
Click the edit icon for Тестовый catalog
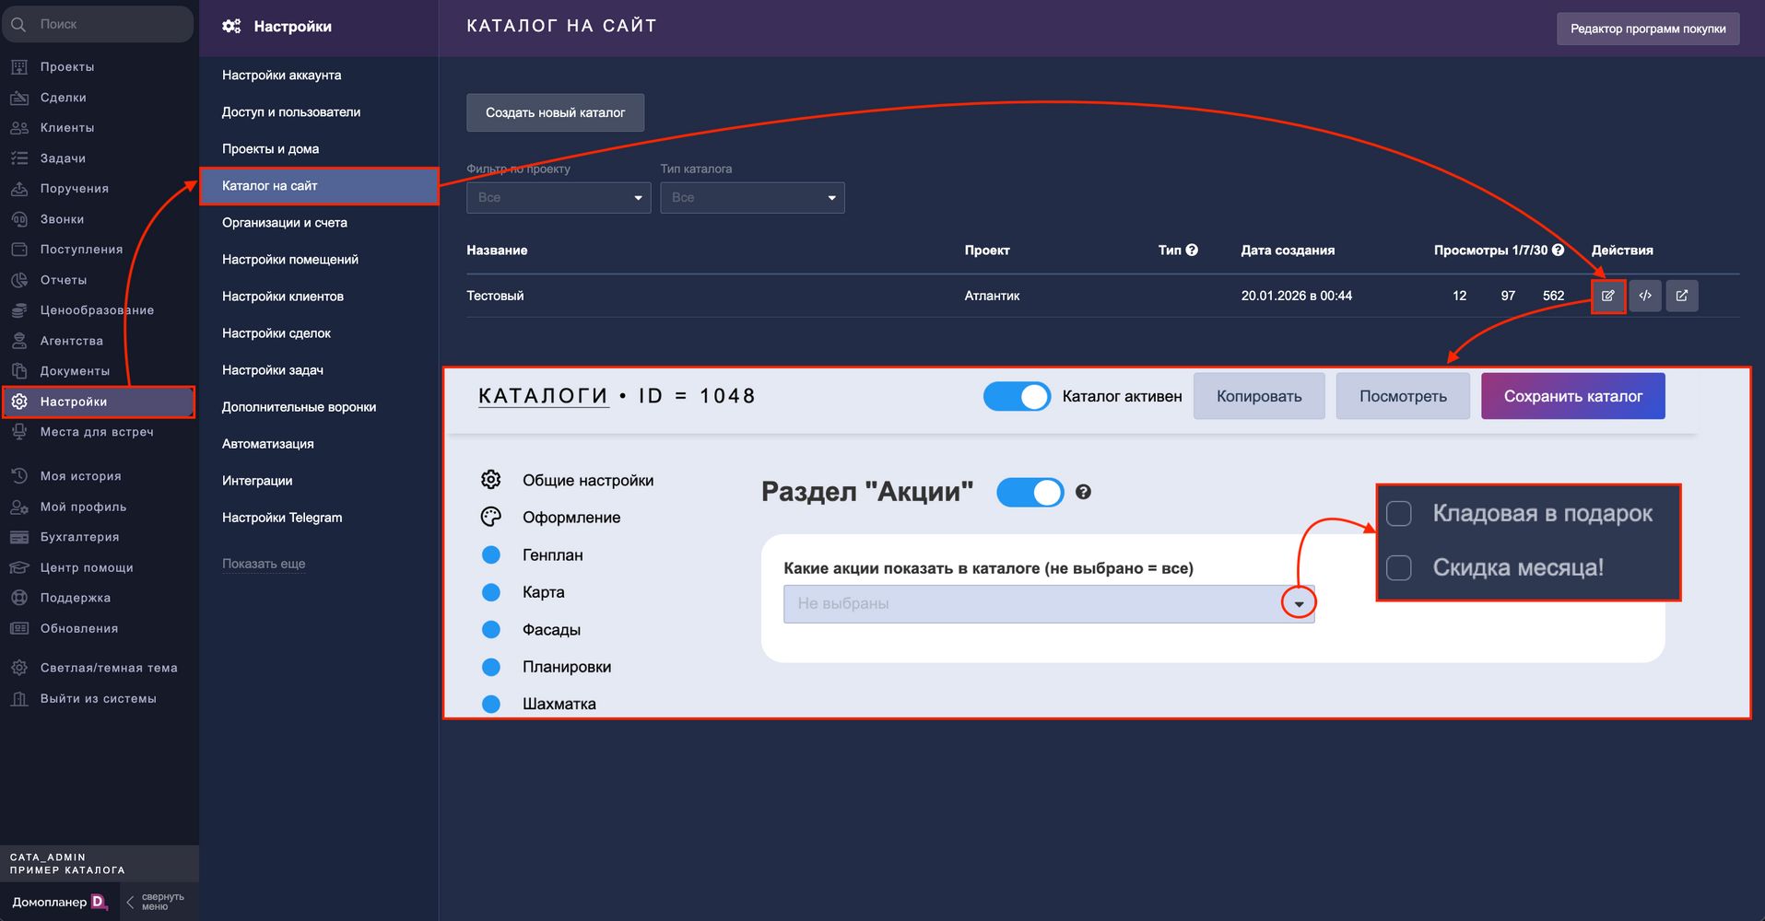coord(1608,296)
